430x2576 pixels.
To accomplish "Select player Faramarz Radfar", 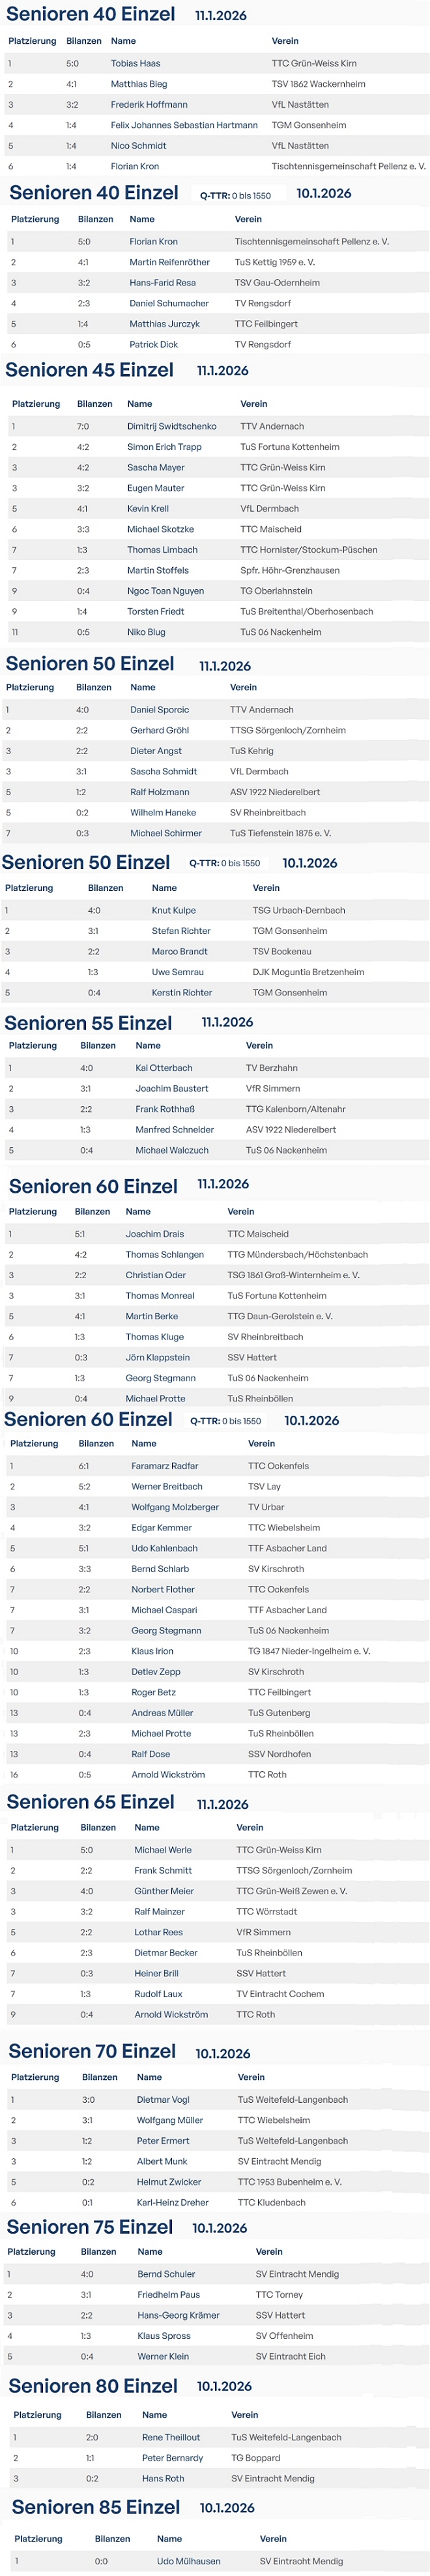I will [x=165, y=1466].
